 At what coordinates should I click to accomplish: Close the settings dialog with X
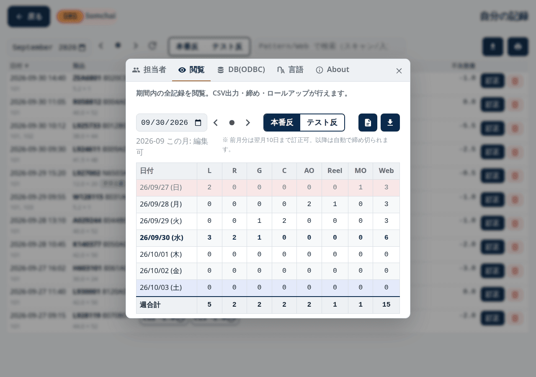point(399,71)
